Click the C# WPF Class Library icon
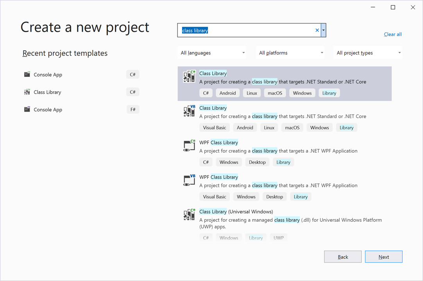This screenshot has height=281, width=423. tap(189, 146)
